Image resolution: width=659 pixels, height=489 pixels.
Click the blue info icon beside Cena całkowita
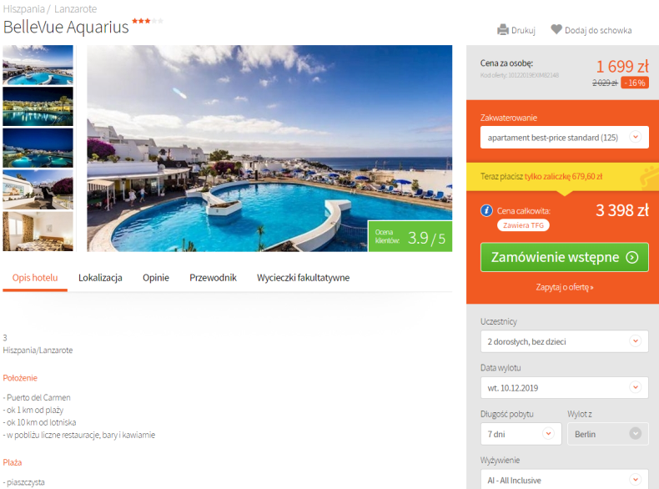[486, 210]
